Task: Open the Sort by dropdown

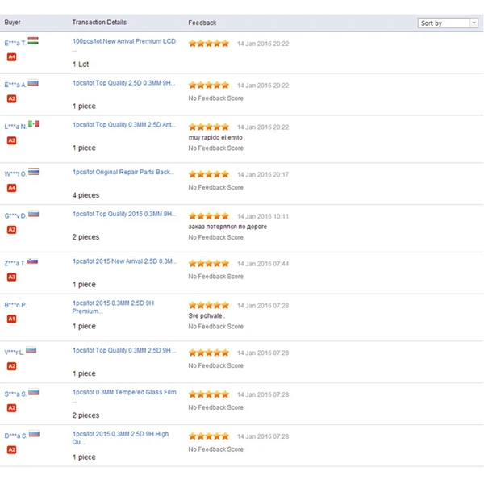Action: pos(449,23)
